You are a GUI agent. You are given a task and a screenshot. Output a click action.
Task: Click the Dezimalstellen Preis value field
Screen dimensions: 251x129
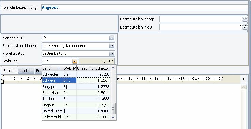pos(201,27)
